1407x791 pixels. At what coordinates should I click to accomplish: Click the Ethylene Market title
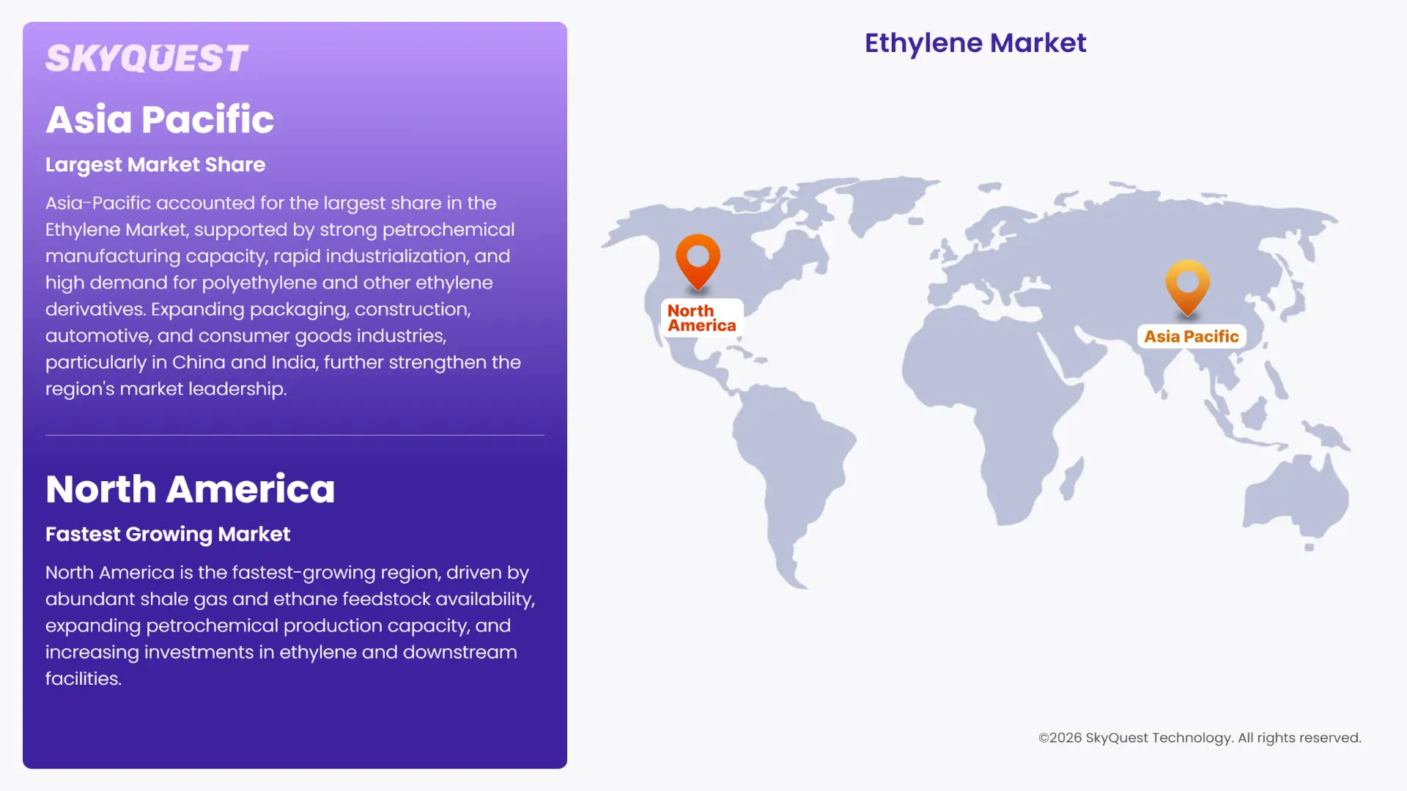click(975, 43)
